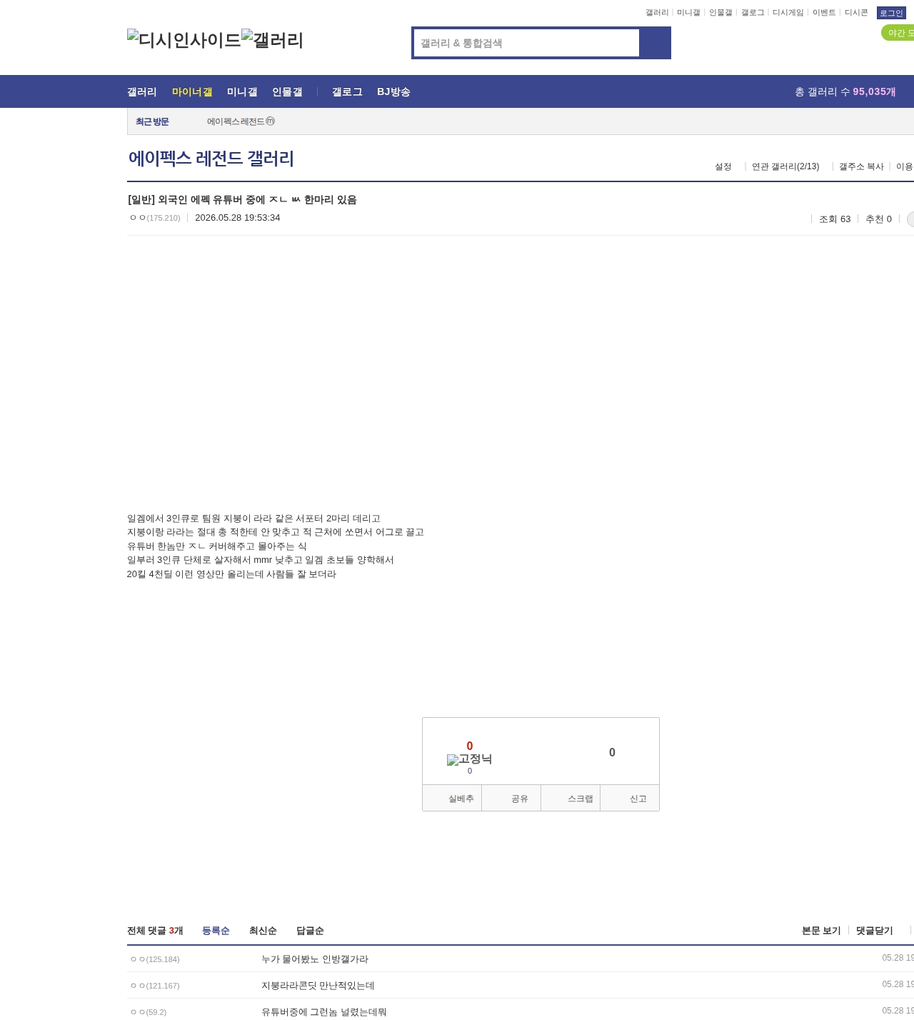Click commenter ㅇㅇ(121.167)
Screen dimensions: 914x1020
click(155, 986)
